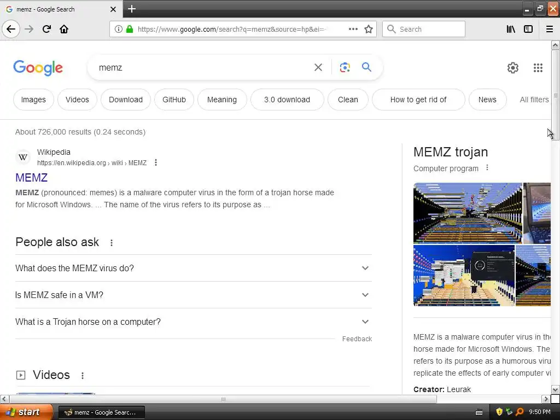Open the Library toolbar icon
This screenshot has height=420, width=560.
[511, 29]
